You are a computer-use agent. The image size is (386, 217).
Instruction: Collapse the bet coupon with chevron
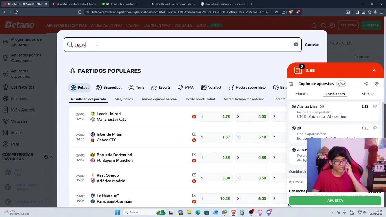click(x=374, y=71)
